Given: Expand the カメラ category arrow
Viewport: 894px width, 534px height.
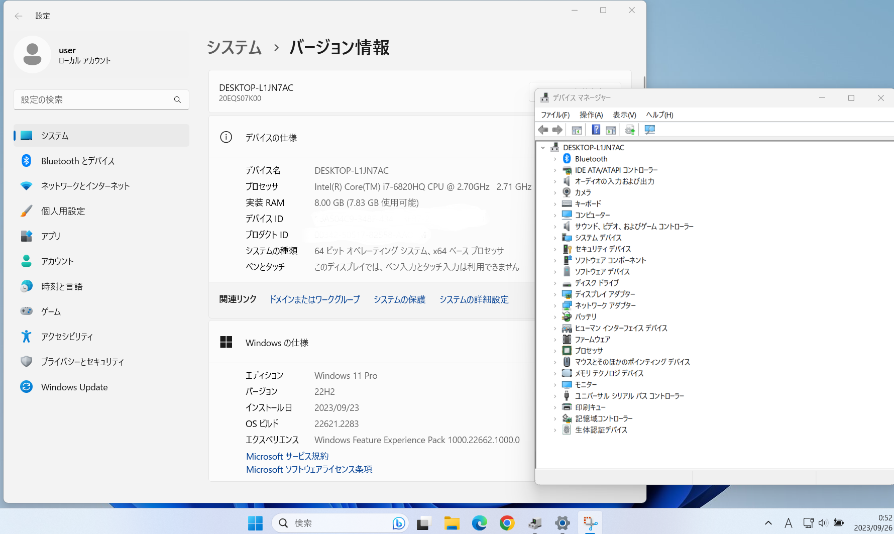Looking at the screenshot, I should (x=555, y=193).
